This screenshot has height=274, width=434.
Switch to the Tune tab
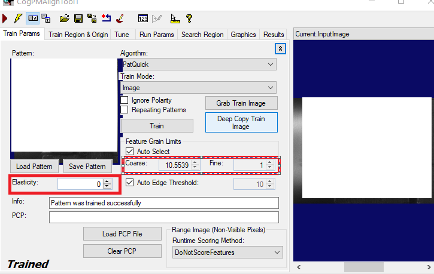tap(122, 35)
